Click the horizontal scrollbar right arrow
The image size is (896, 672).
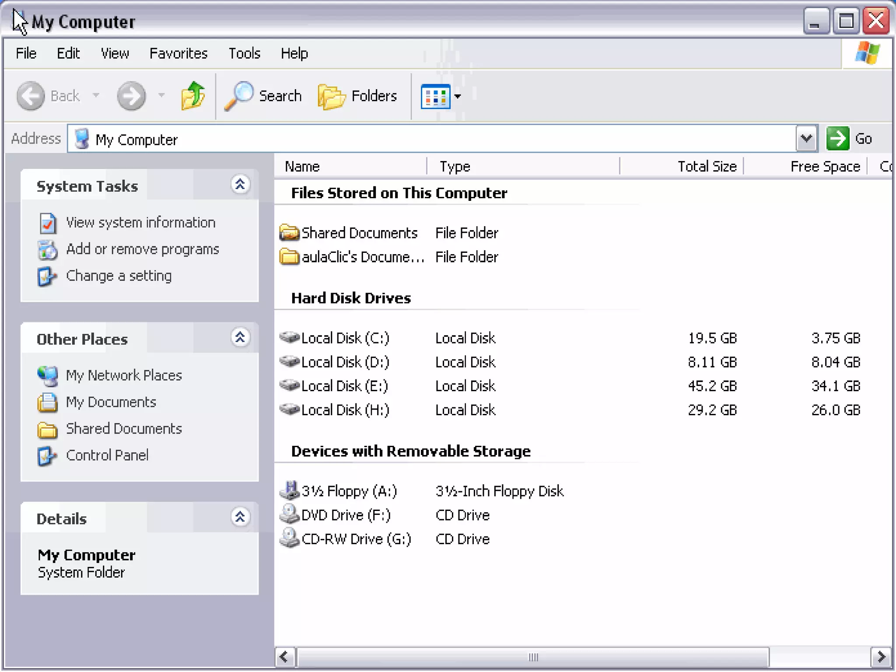pyautogui.click(x=881, y=657)
